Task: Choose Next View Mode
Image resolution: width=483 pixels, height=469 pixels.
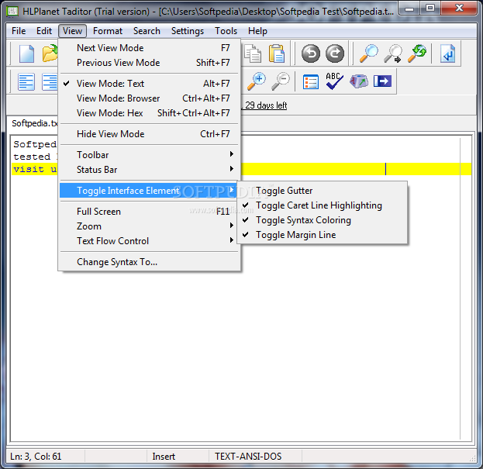Action: [149, 48]
